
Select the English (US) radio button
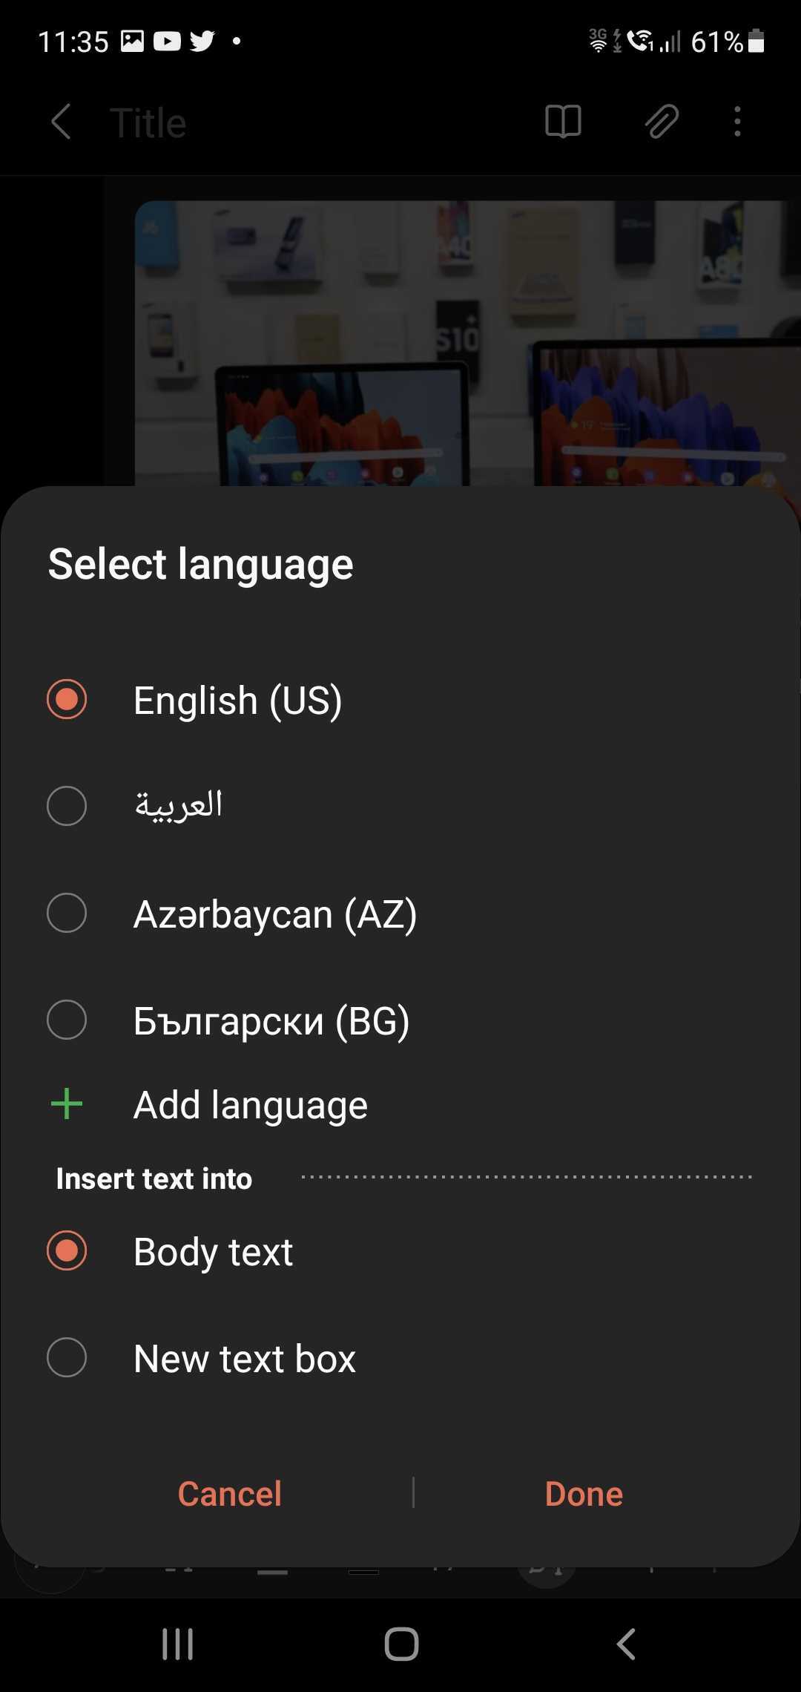[x=67, y=700]
